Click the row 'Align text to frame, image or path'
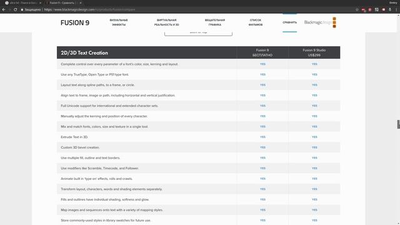 [x=198, y=96]
